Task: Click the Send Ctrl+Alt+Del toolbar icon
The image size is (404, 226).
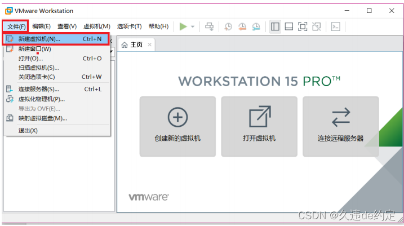Action: [209, 26]
